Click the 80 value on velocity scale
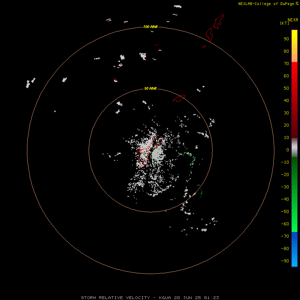Image resolution: width=300 pixels, height=300 pixels. pyautogui.click(x=286, y=51)
